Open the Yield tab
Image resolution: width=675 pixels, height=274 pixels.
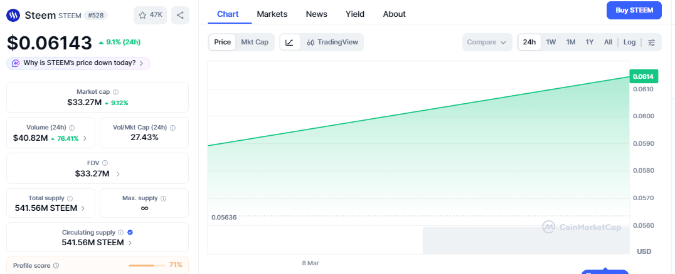[355, 14]
